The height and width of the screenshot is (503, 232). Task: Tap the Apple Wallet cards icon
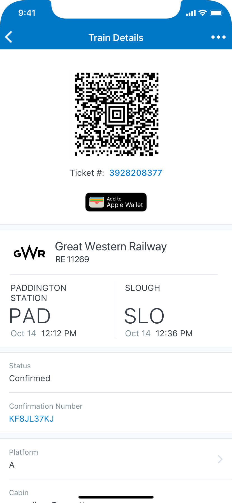pos(97,202)
